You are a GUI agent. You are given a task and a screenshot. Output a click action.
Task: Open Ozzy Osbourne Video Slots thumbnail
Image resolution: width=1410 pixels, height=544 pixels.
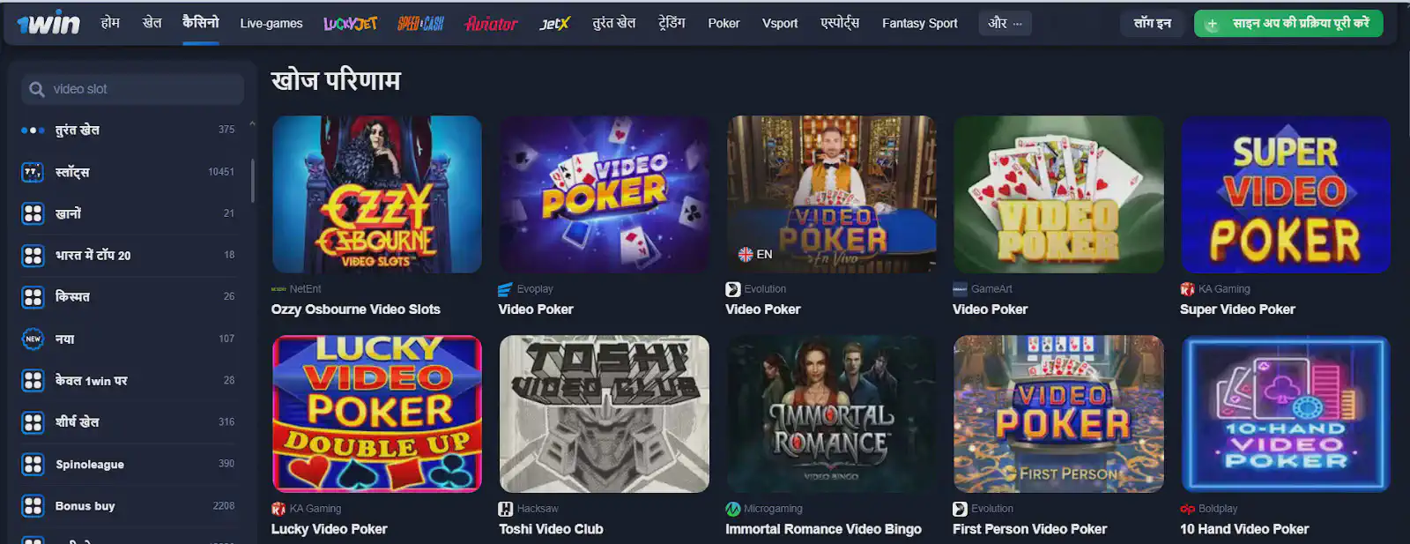coord(377,194)
